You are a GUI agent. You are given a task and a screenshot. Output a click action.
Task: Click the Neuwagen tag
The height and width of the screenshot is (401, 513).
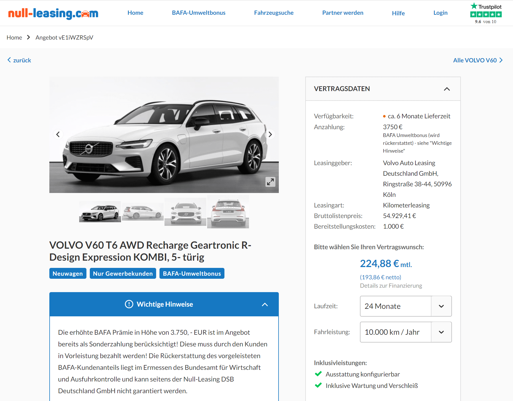pos(68,273)
